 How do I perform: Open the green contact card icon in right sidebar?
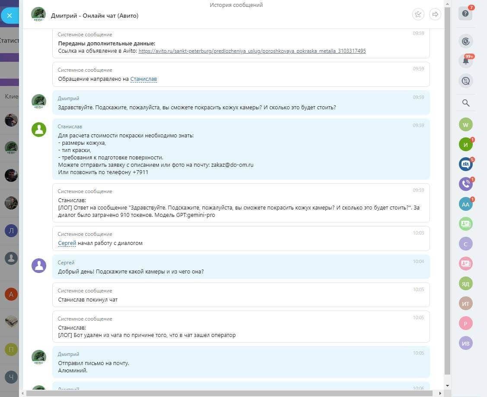(465, 224)
